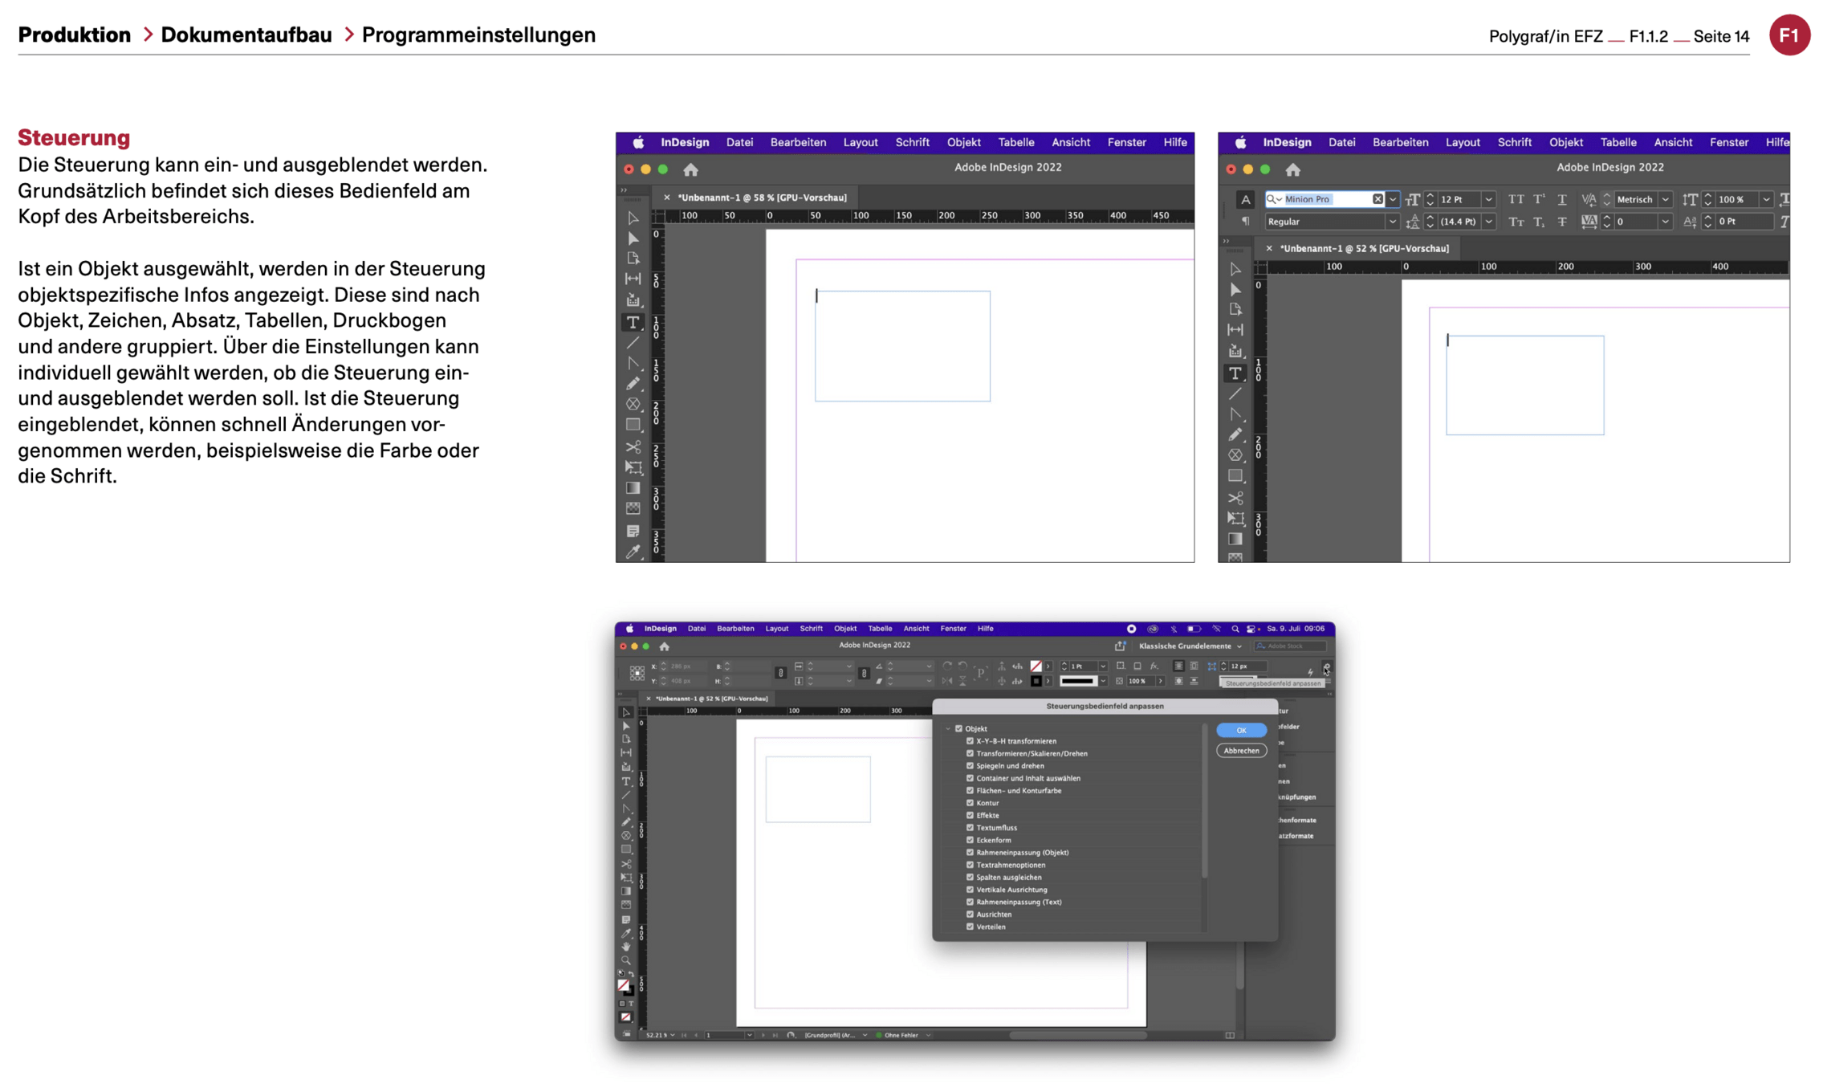
Task: Click the Zoom magnifier tool in toolbox
Action: [626, 960]
